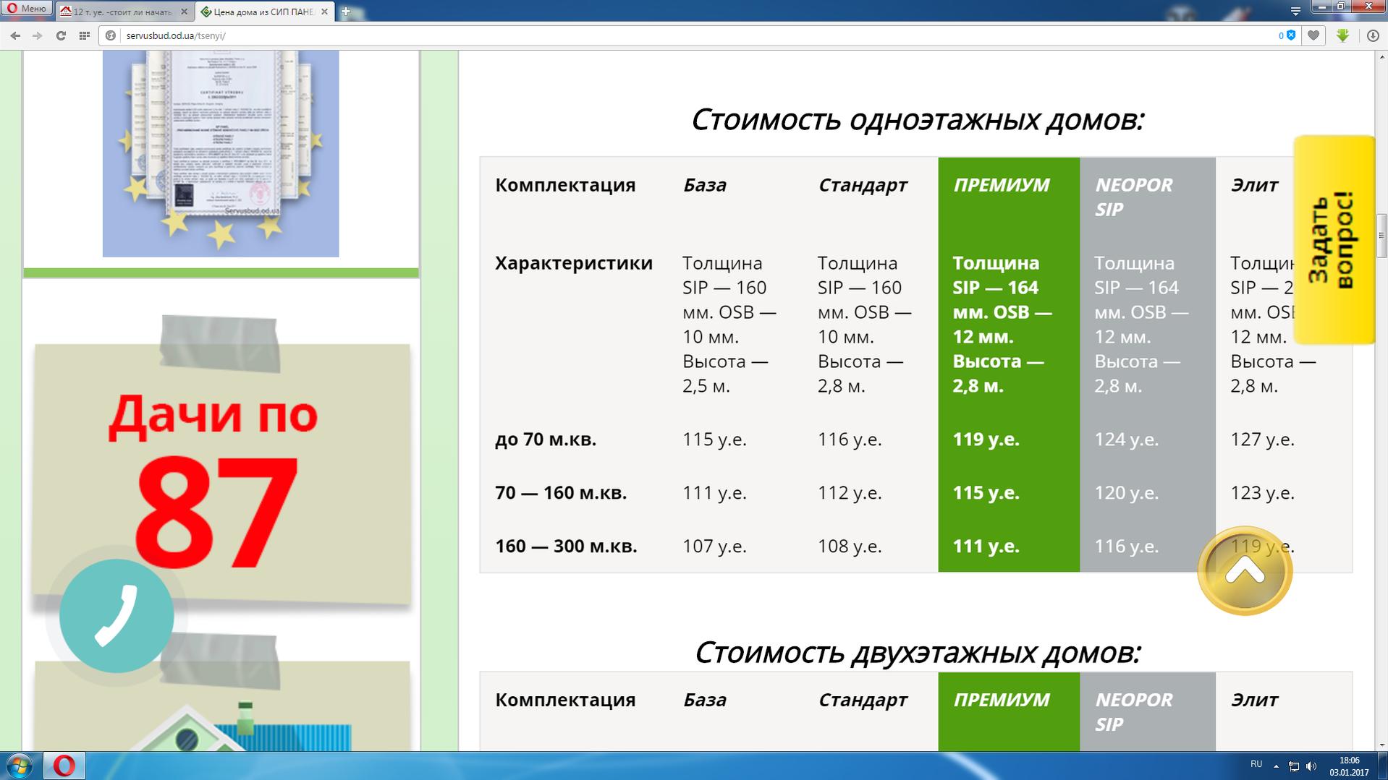Click the База price "111 у.е."
The width and height of the screenshot is (1388, 780).
coord(714,493)
